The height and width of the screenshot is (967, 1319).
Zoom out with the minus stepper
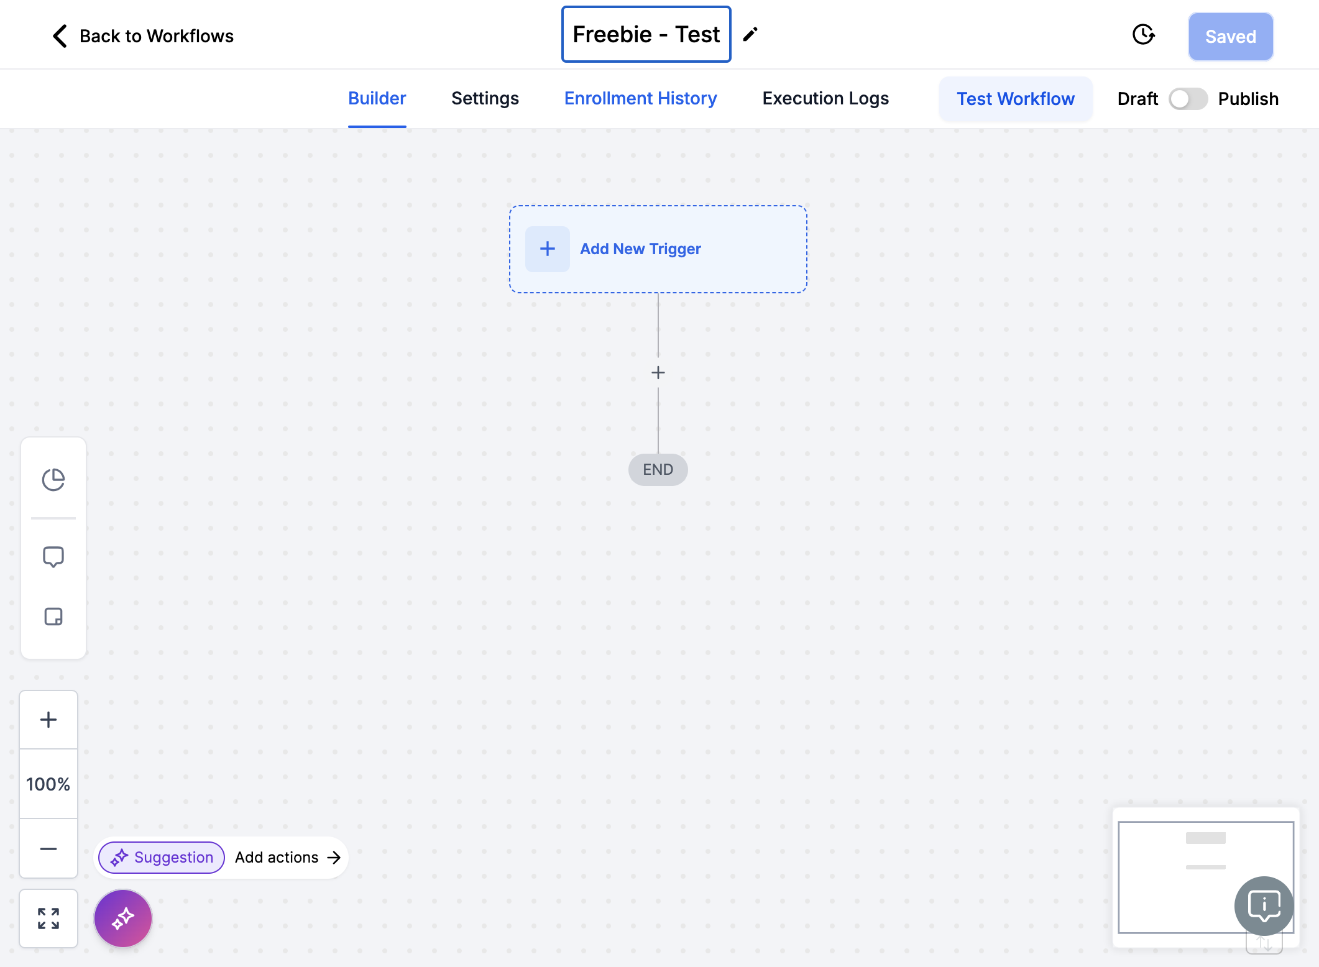click(x=48, y=848)
